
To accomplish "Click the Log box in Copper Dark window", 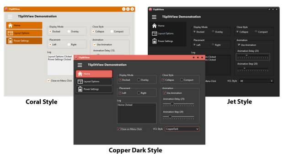I will (137, 113).
